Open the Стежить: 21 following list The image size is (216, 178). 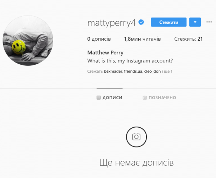tap(188, 39)
